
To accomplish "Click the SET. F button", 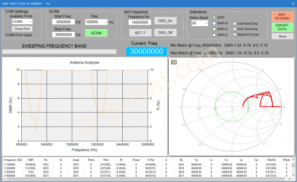I will pyautogui.click(x=141, y=33).
